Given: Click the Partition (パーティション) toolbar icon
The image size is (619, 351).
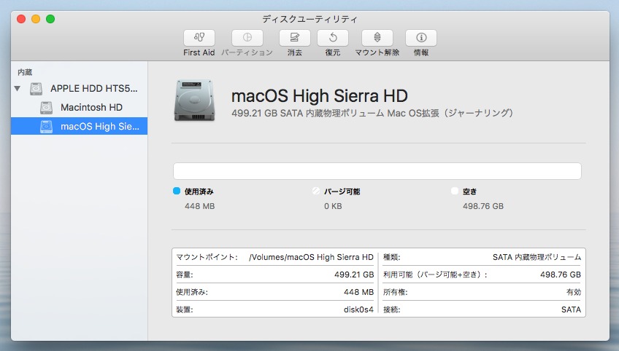Looking at the screenshot, I should (247, 38).
